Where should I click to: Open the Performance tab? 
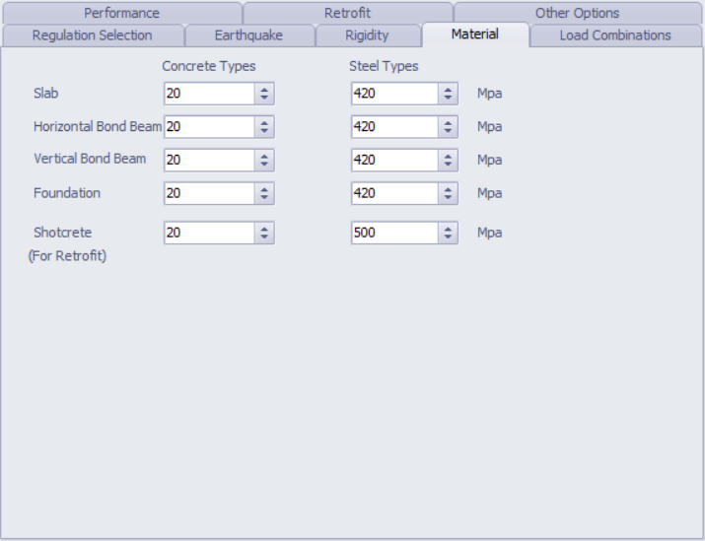point(121,13)
